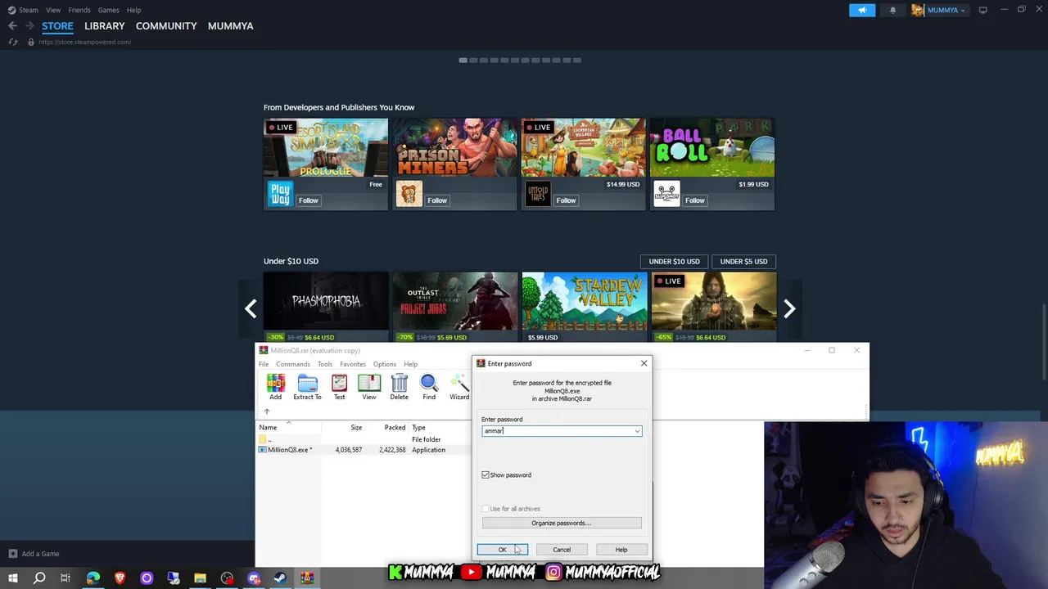
Task: Switch to Steam COMMUNITY tab
Action: 166,26
